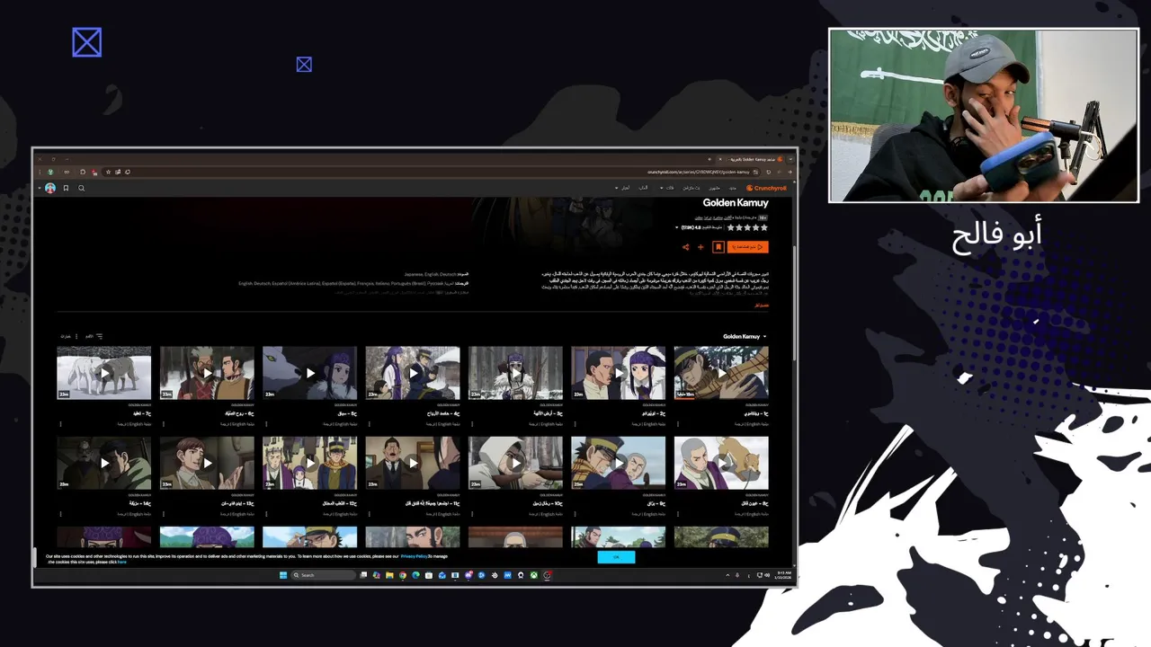Open the watchlist bookmark icon in Crunchyroll header
The height and width of the screenshot is (647, 1151).
(x=66, y=188)
